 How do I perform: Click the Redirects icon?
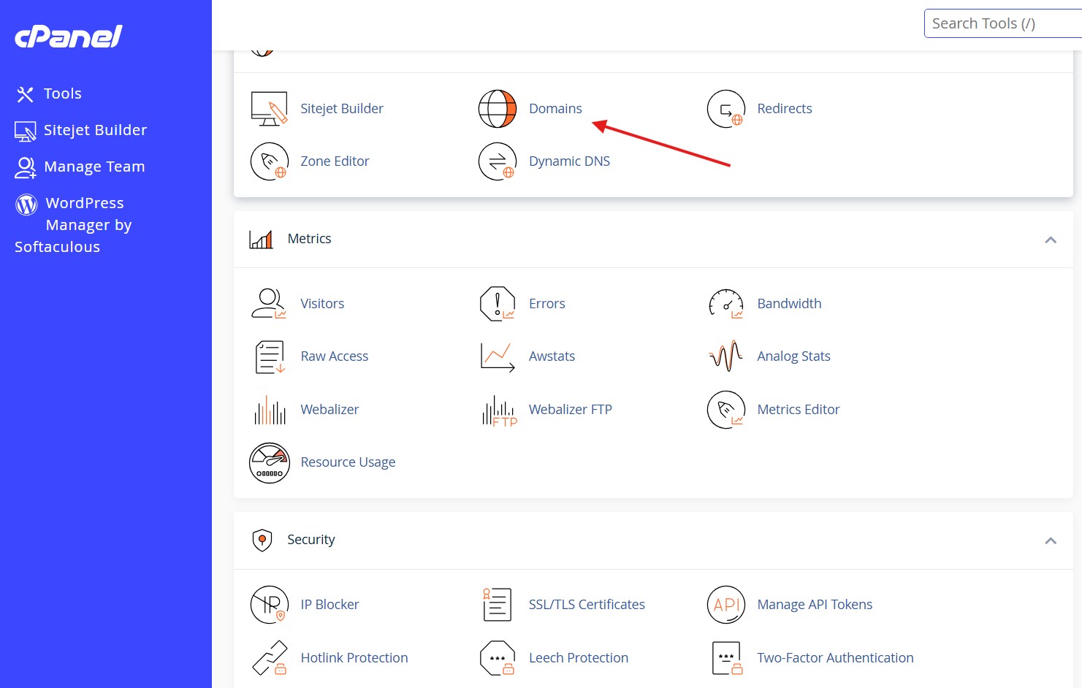pyautogui.click(x=726, y=109)
